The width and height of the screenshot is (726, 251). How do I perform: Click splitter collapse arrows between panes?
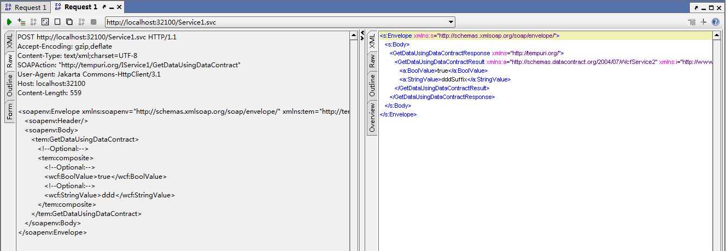pyautogui.click(x=362, y=37)
